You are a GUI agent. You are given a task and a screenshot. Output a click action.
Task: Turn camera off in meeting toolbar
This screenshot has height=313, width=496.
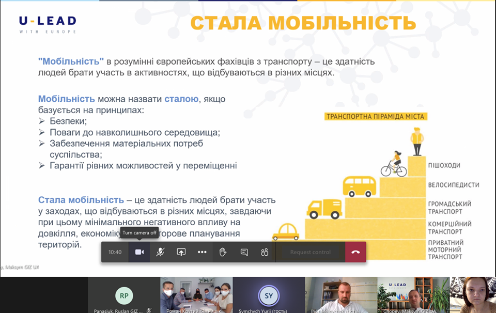tap(139, 252)
